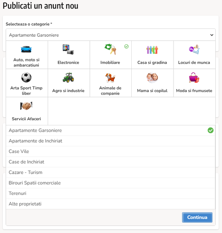Choose the Locuri de munca megaphone icon
Screen dimensions: 222x233
click(x=194, y=49)
